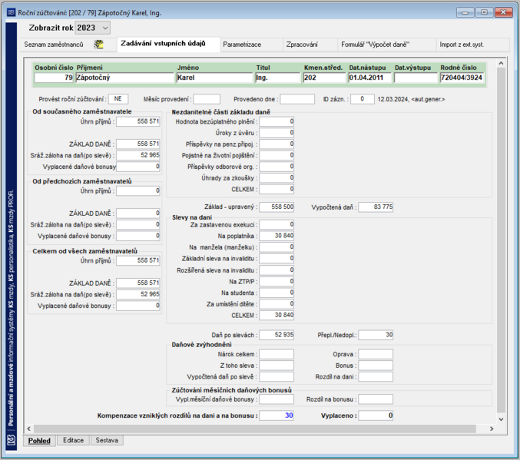Click the Rozdíl na dani field
The width and height of the screenshot is (520, 460).
tap(376, 377)
